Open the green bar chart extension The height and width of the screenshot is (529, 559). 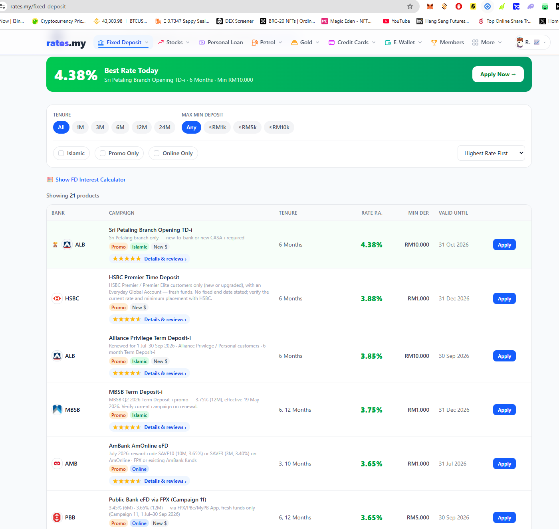(x=502, y=6)
